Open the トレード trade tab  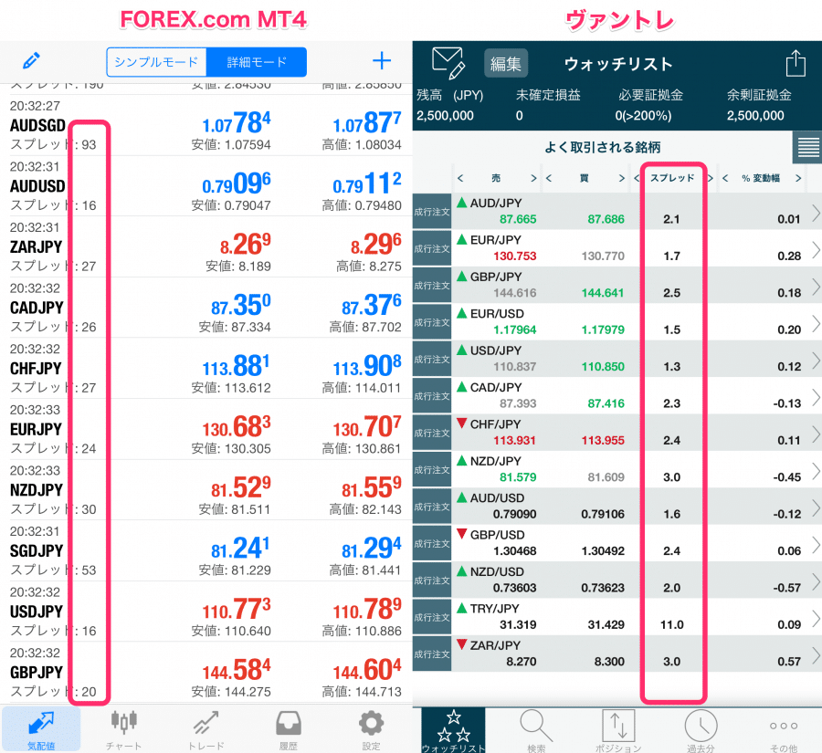(x=206, y=729)
